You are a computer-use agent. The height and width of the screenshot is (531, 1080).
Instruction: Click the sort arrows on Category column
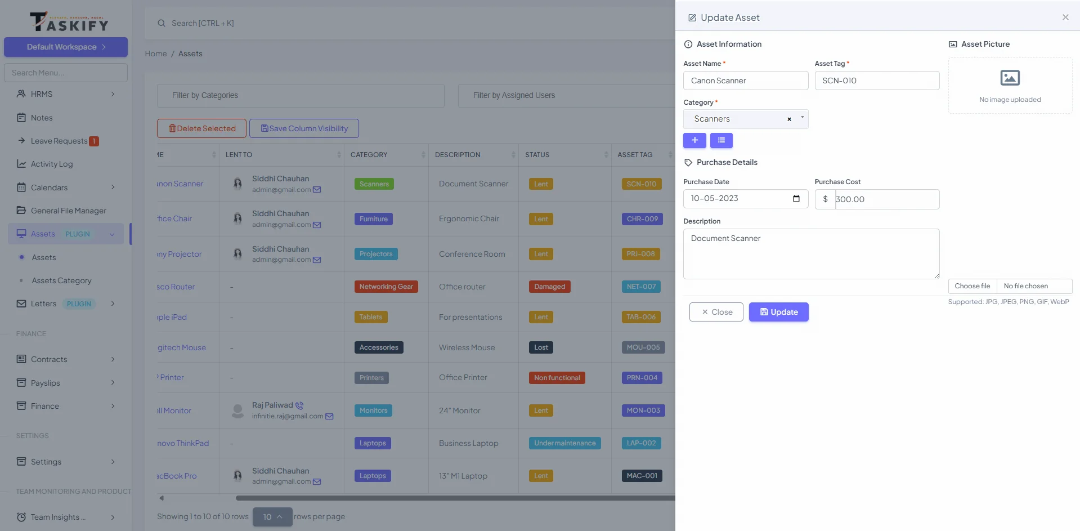click(423, 155)
